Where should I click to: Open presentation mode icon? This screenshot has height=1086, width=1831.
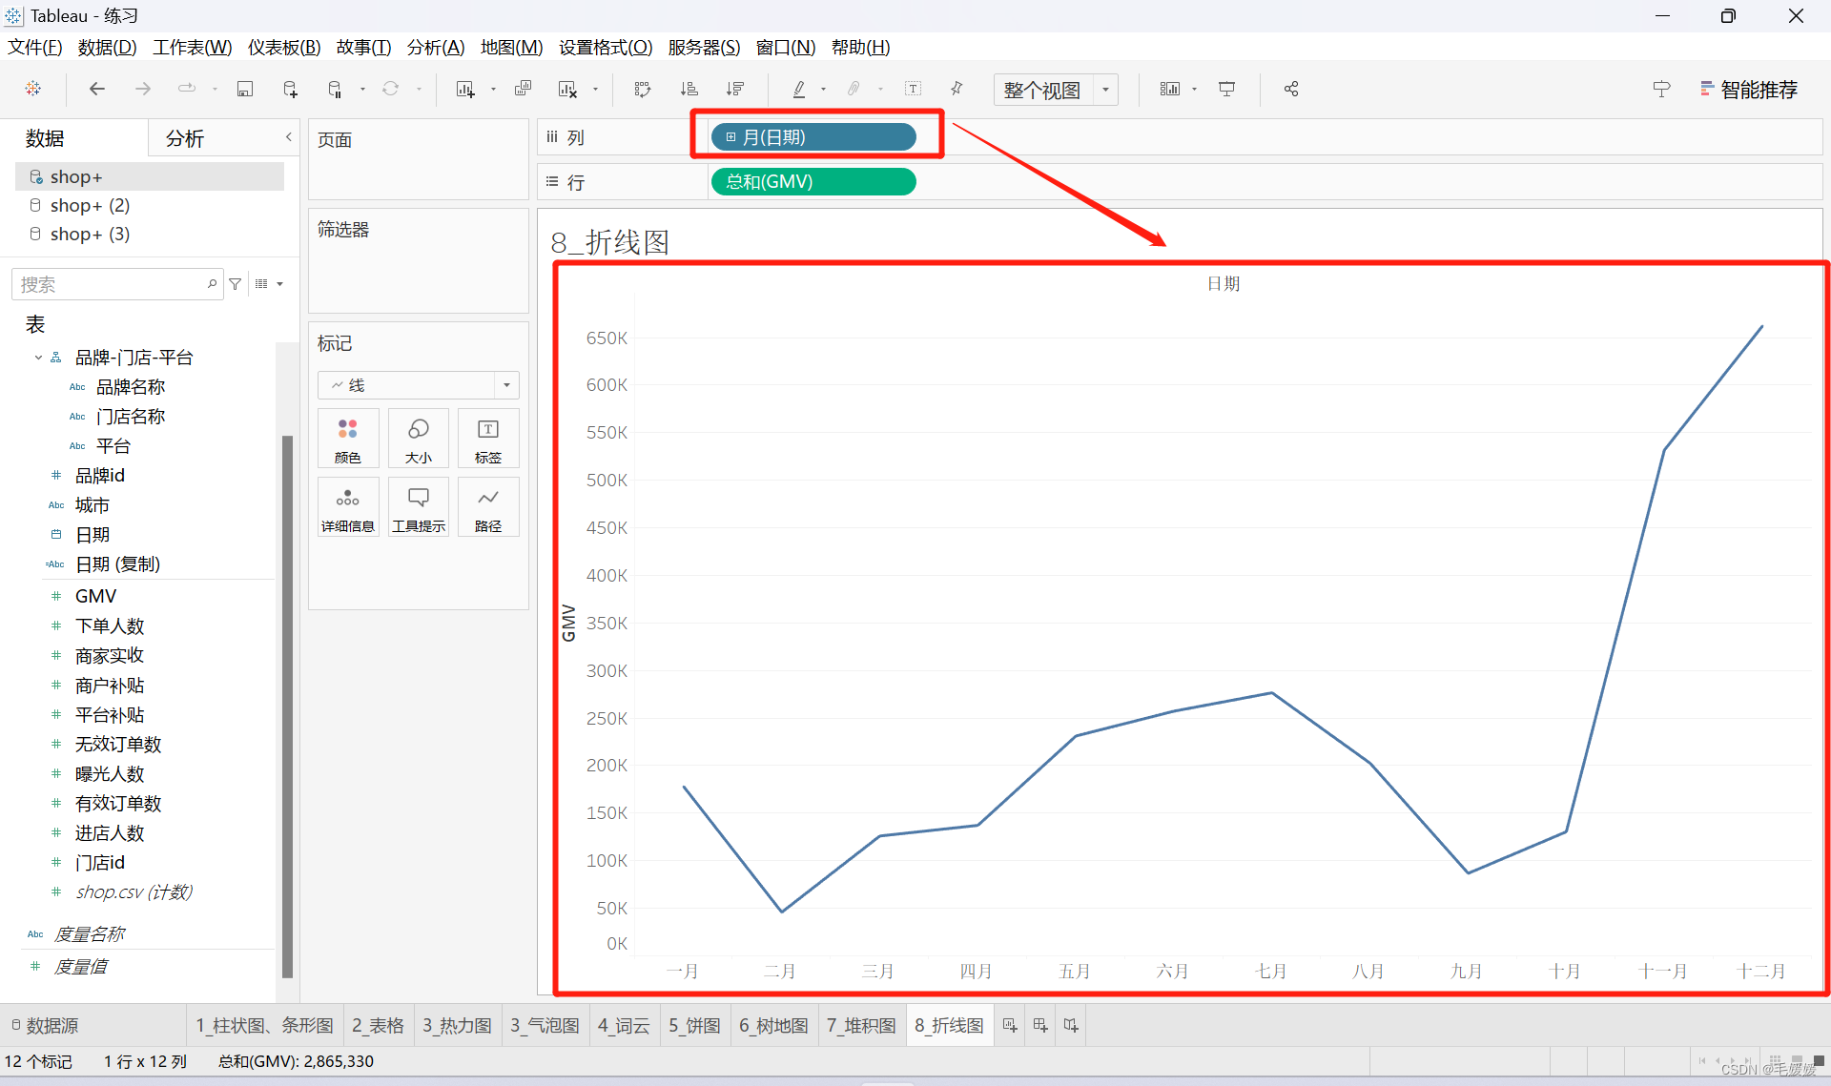(1227, 89)
